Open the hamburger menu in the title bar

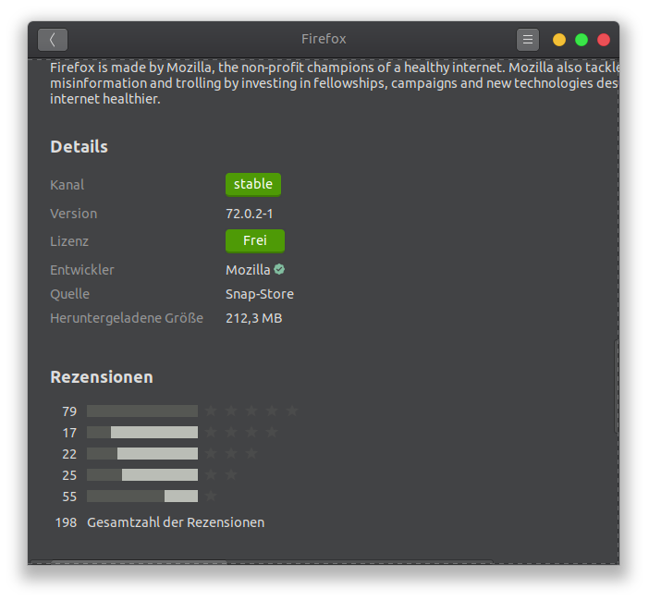pos(528,40)
